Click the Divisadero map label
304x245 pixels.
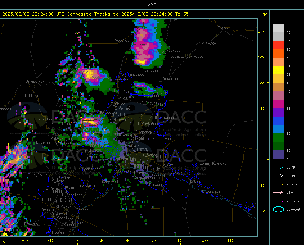[x=165, y=118]
